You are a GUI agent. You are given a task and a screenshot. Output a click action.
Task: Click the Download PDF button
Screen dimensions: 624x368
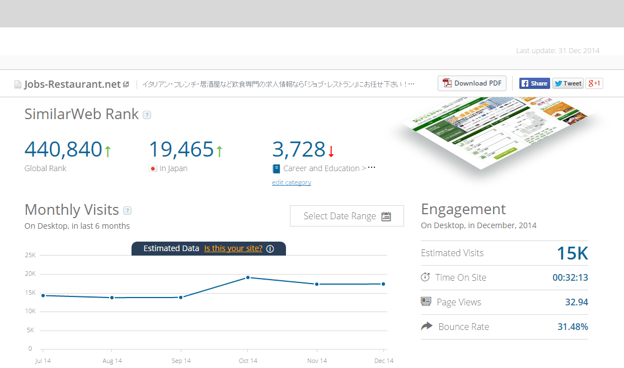(472, 83)
